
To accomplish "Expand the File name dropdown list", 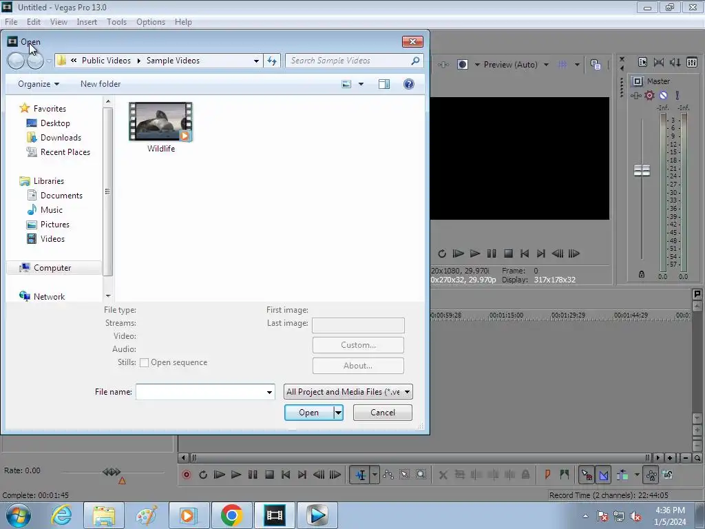I will click(269, 392).
